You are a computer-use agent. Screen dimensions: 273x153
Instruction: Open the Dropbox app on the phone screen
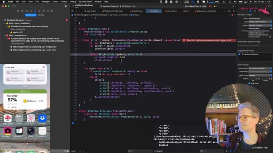[x=42, y=118]
